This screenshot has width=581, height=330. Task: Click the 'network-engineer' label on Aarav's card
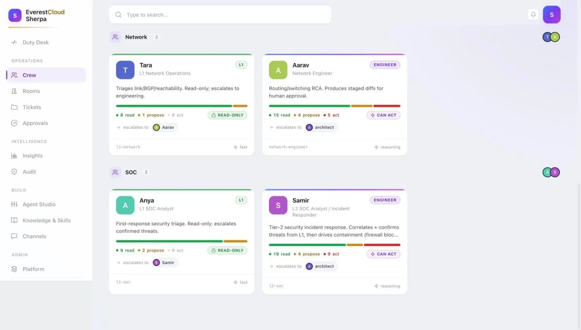(x=289, y=147)
